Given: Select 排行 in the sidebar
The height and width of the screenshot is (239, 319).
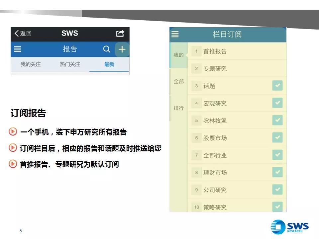Looking at the screenshot, I should 179,108.
